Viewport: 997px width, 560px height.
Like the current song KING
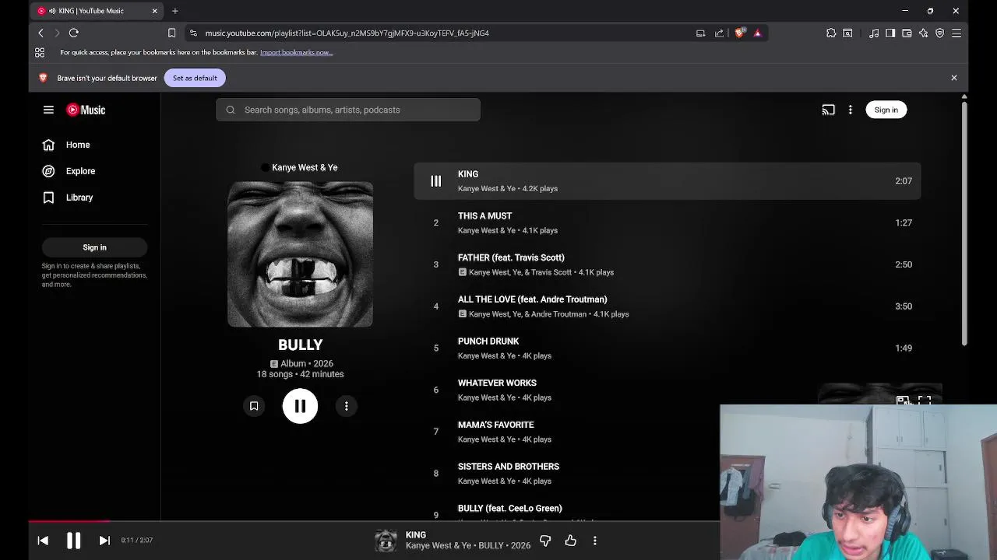click(x=571, y=541)
